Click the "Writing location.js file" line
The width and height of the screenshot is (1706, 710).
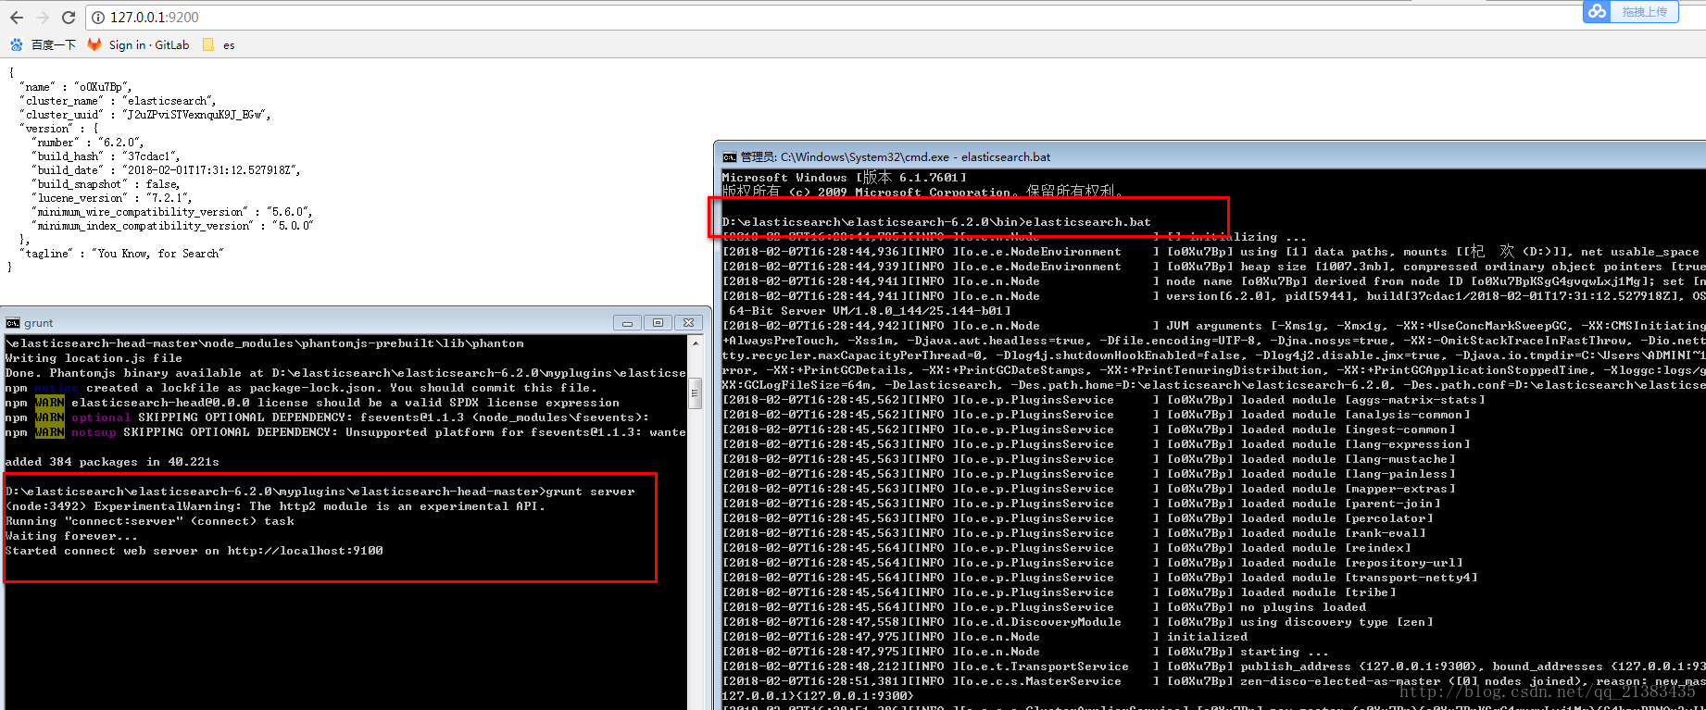[94, 358]
